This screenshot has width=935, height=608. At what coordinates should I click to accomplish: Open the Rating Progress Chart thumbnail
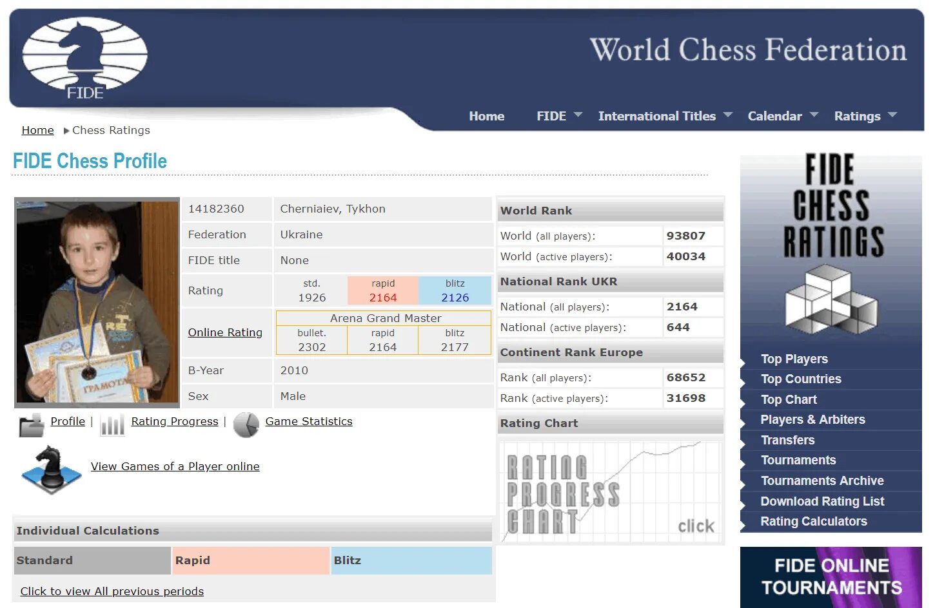click(x=611, y=491)
